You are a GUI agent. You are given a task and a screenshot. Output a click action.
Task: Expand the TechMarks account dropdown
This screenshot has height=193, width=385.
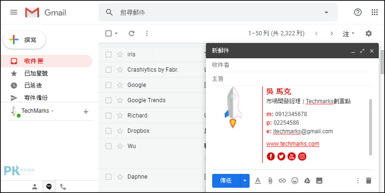[52, 111]
